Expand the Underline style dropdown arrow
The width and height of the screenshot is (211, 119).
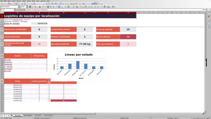coord(37,7)
